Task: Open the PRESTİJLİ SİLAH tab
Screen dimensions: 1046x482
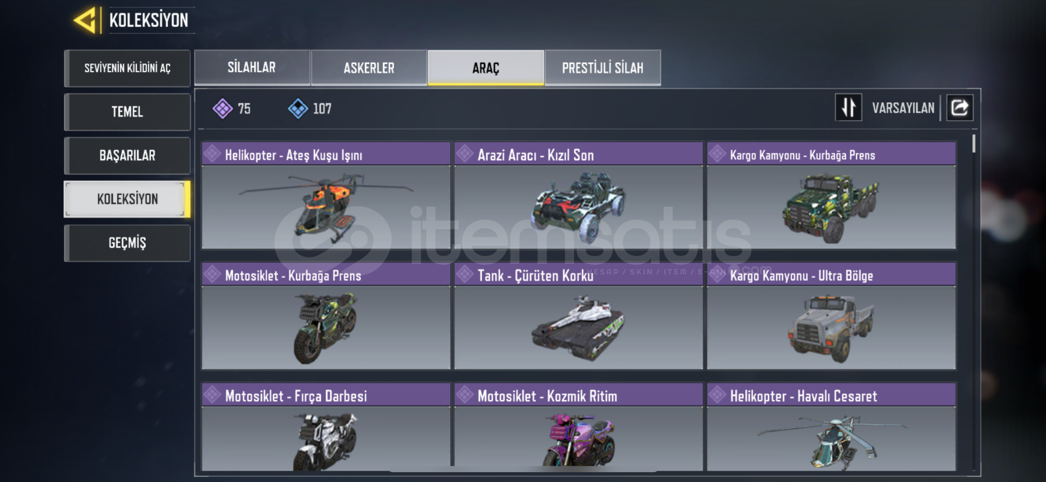Action: coord(603,67)
